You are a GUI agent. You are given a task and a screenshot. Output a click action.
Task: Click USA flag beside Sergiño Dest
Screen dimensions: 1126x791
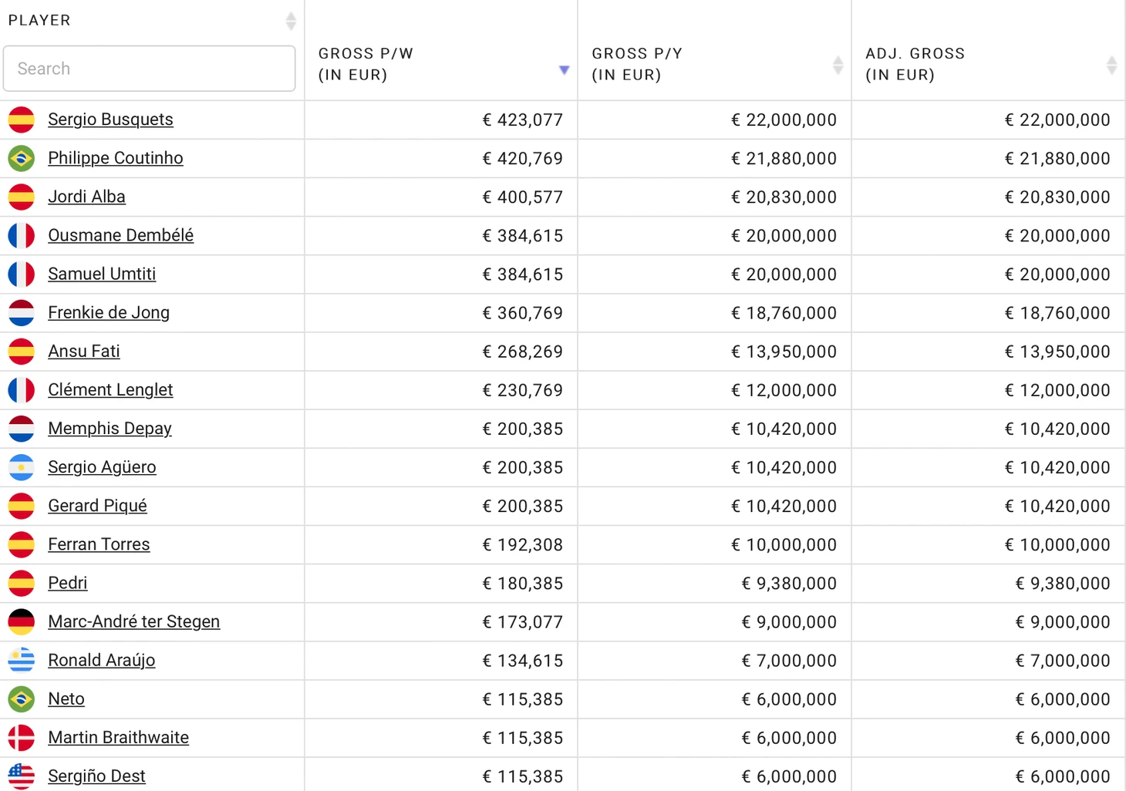pos(22,776)
